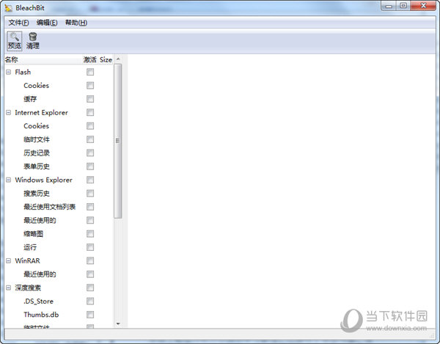Screen dimensions: 440x344
Task: Click the tree scrollbar up arrow
Action: click(x=118, y=59)
